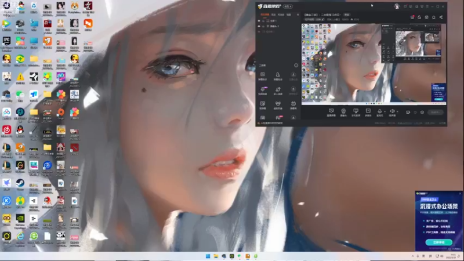Click the share icon in streaming app
This screenshot has height=261, width=464.
click(x=441, y=17)
